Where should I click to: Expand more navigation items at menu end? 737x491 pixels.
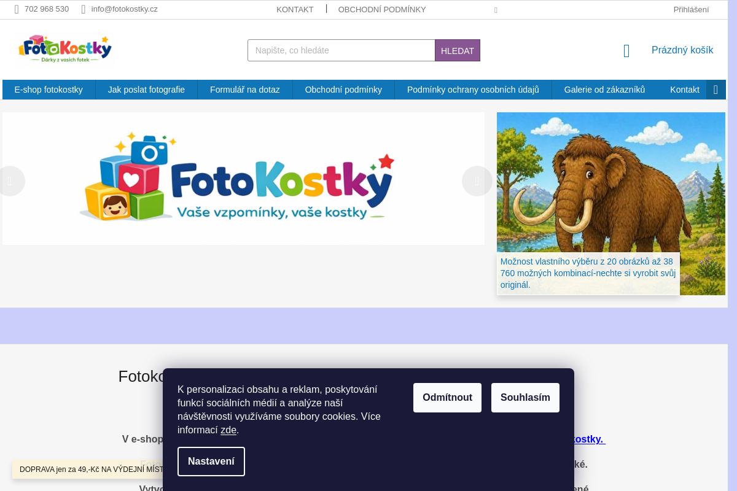pos(716,90)
